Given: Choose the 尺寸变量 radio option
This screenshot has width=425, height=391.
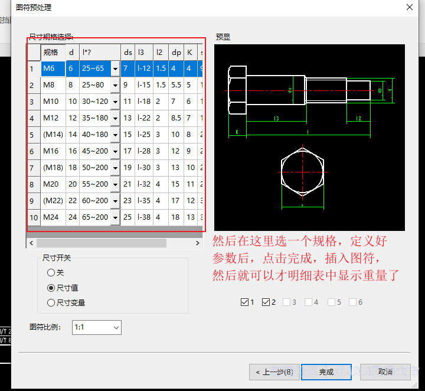Looking at the screenshot, I should [51, 302].
